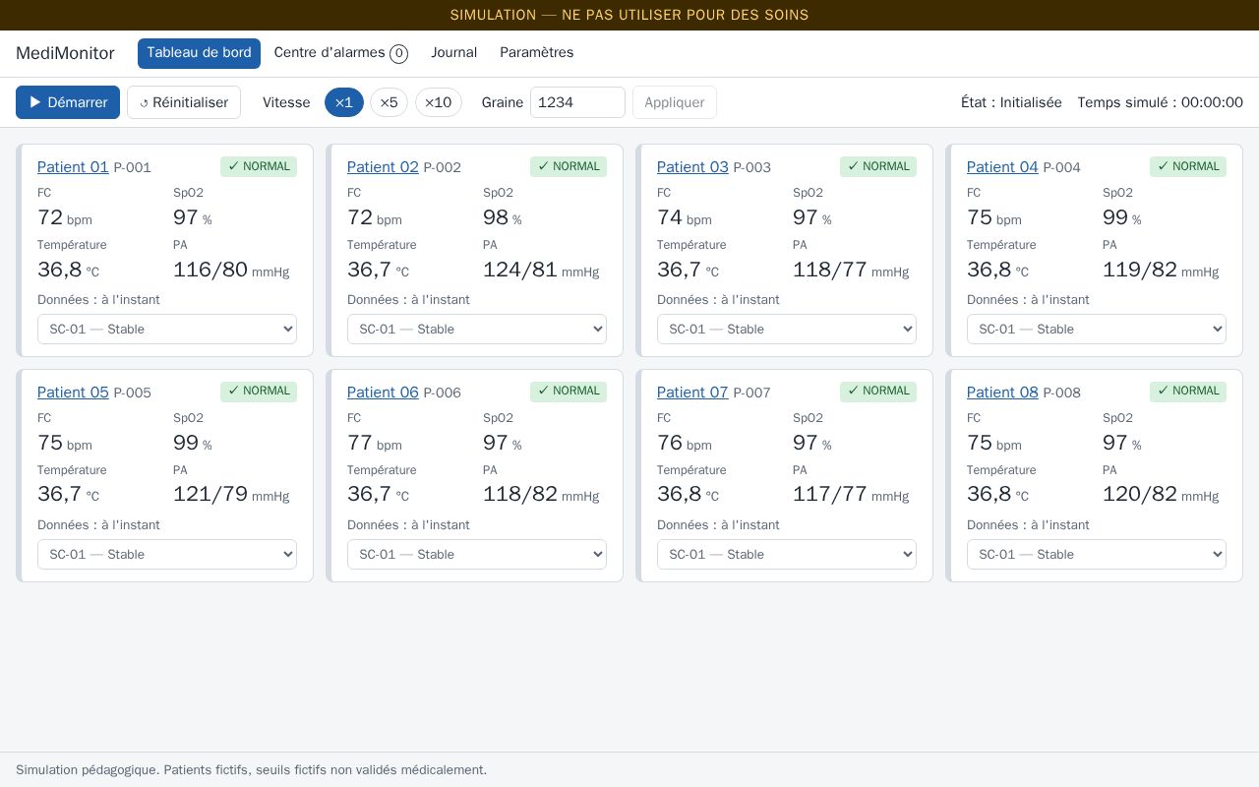Go to Centre d'alarmes tab
Image resolution: width=1259 pixels, height=787 pixels.
click(340, 53)
